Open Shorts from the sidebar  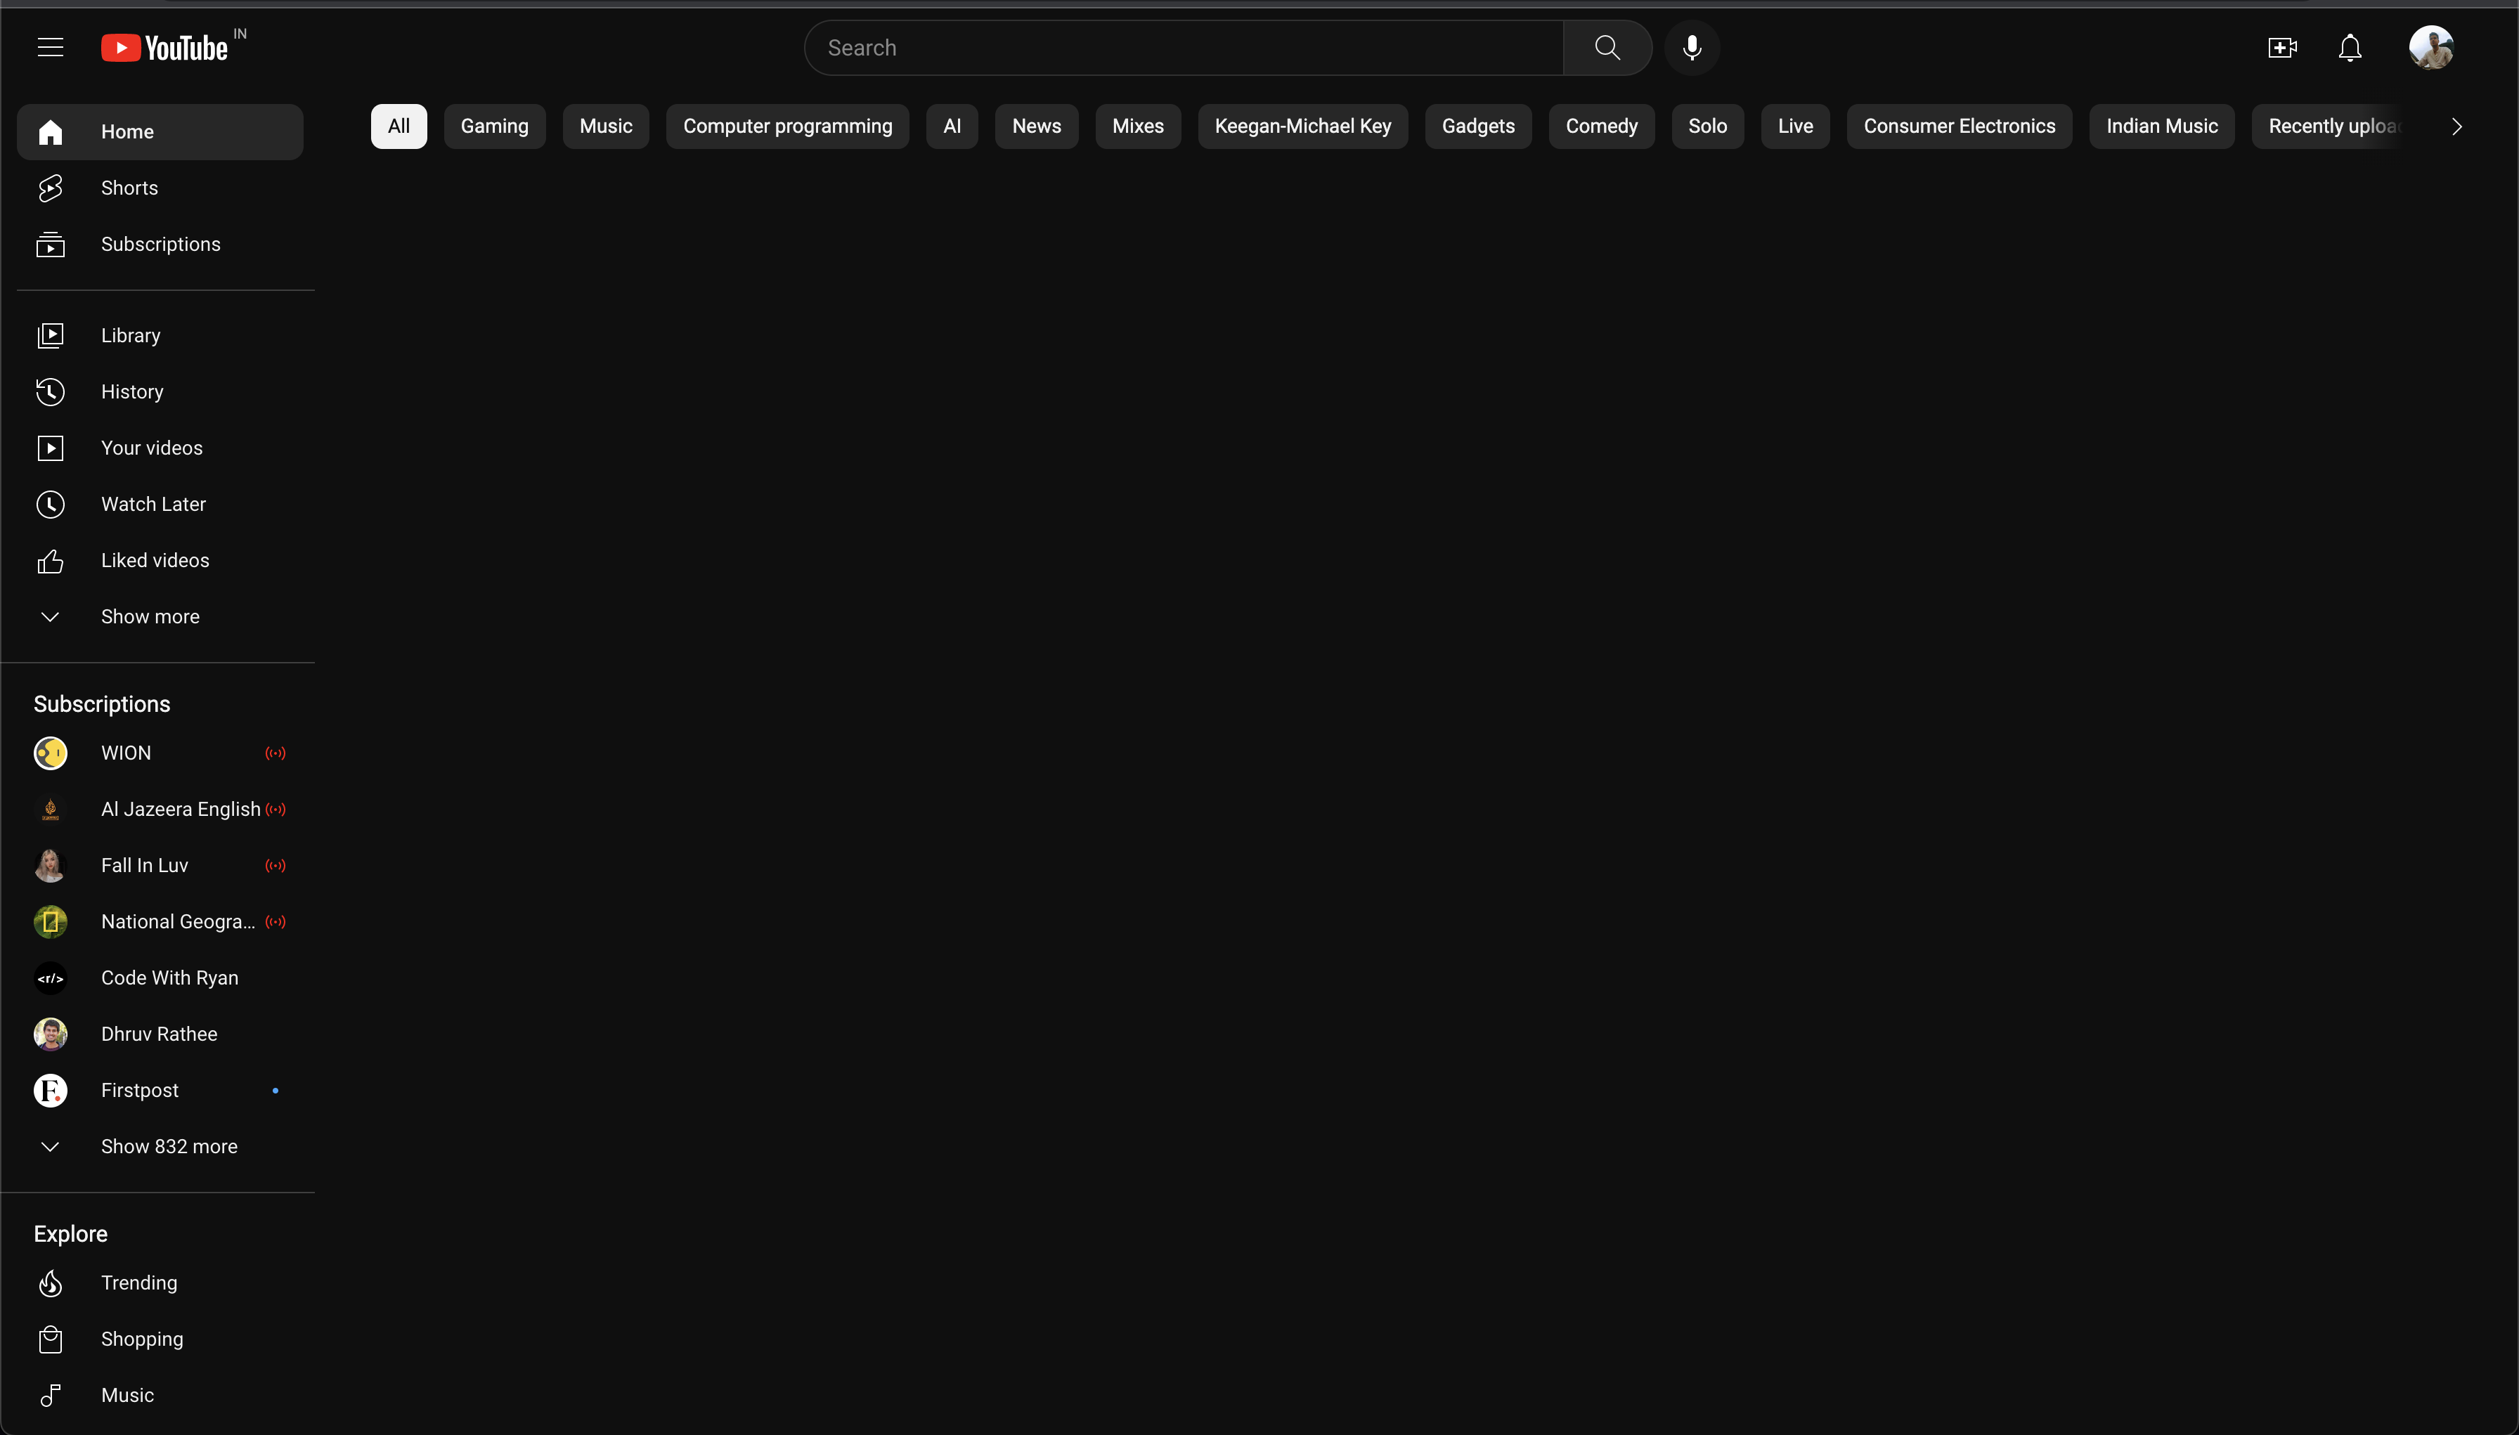pyautogui.click(x=129, y=188)
